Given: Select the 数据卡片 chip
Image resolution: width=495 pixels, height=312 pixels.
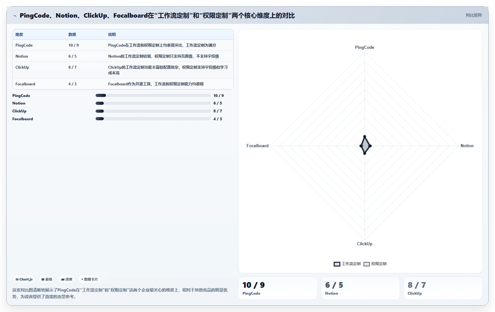Looking at the screenshot, I should point(90,279).
